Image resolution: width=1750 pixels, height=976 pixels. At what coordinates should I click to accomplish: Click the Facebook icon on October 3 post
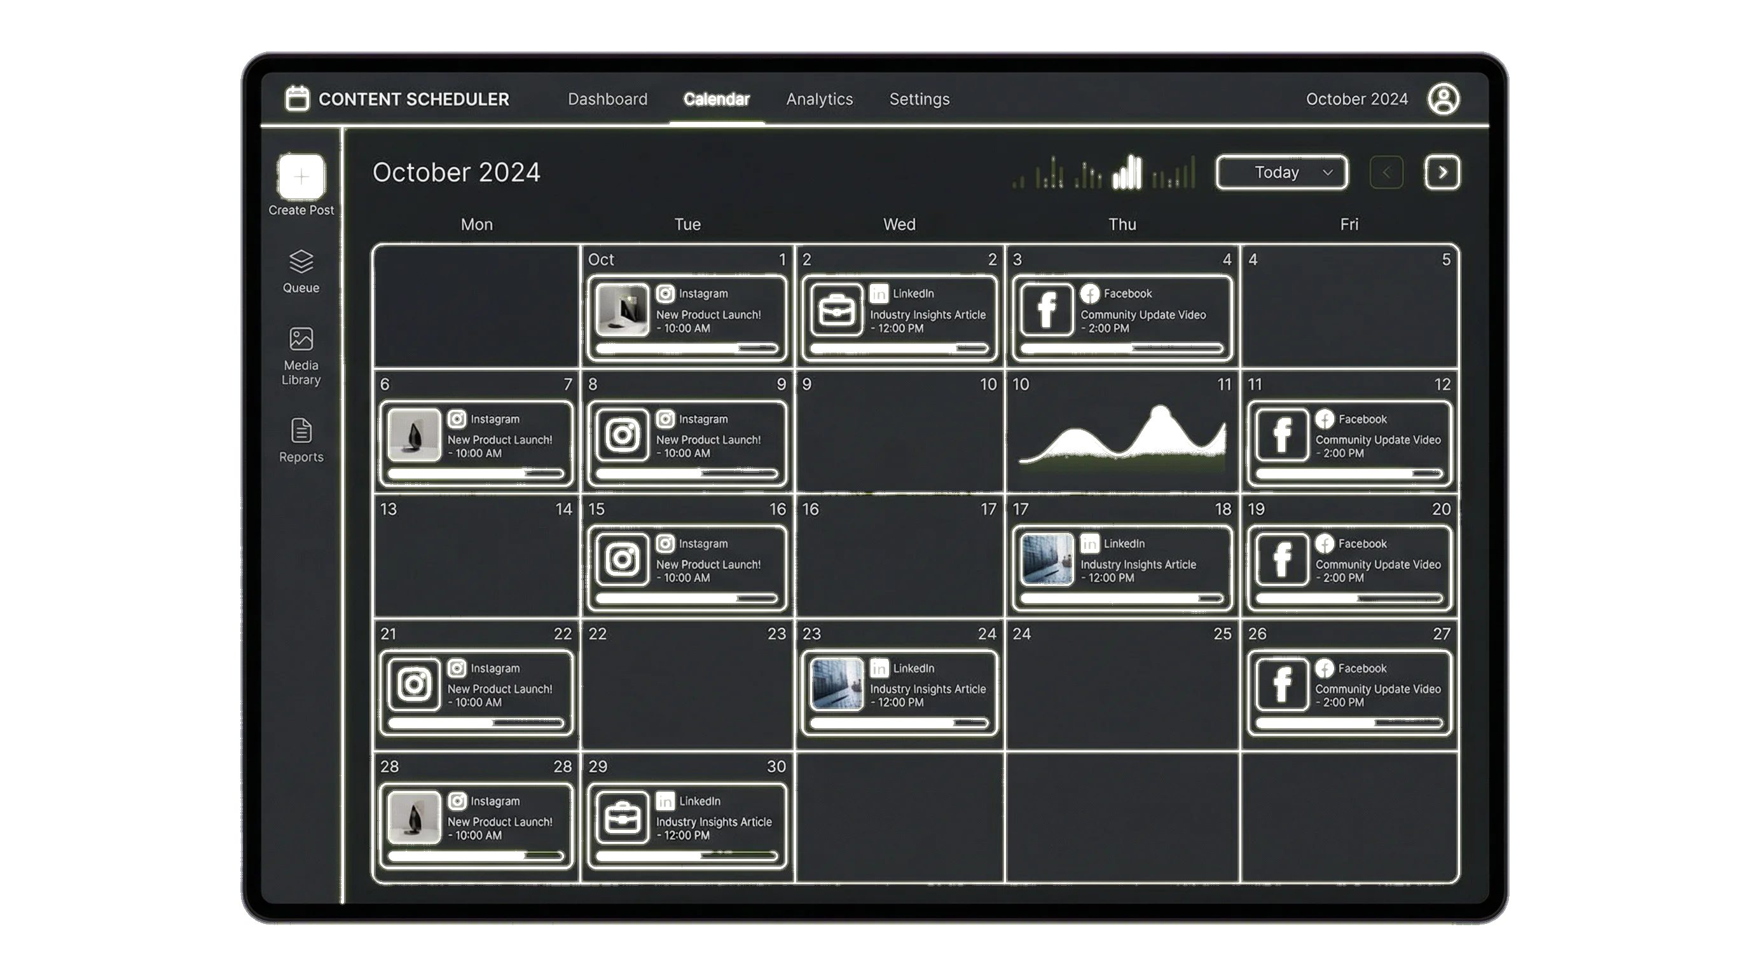click(1091, 293)
